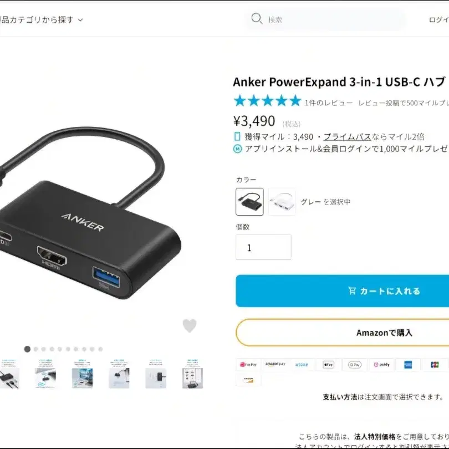Select the black hub color option
This screenshot has width=449, height=449.
tap(249, 202)
